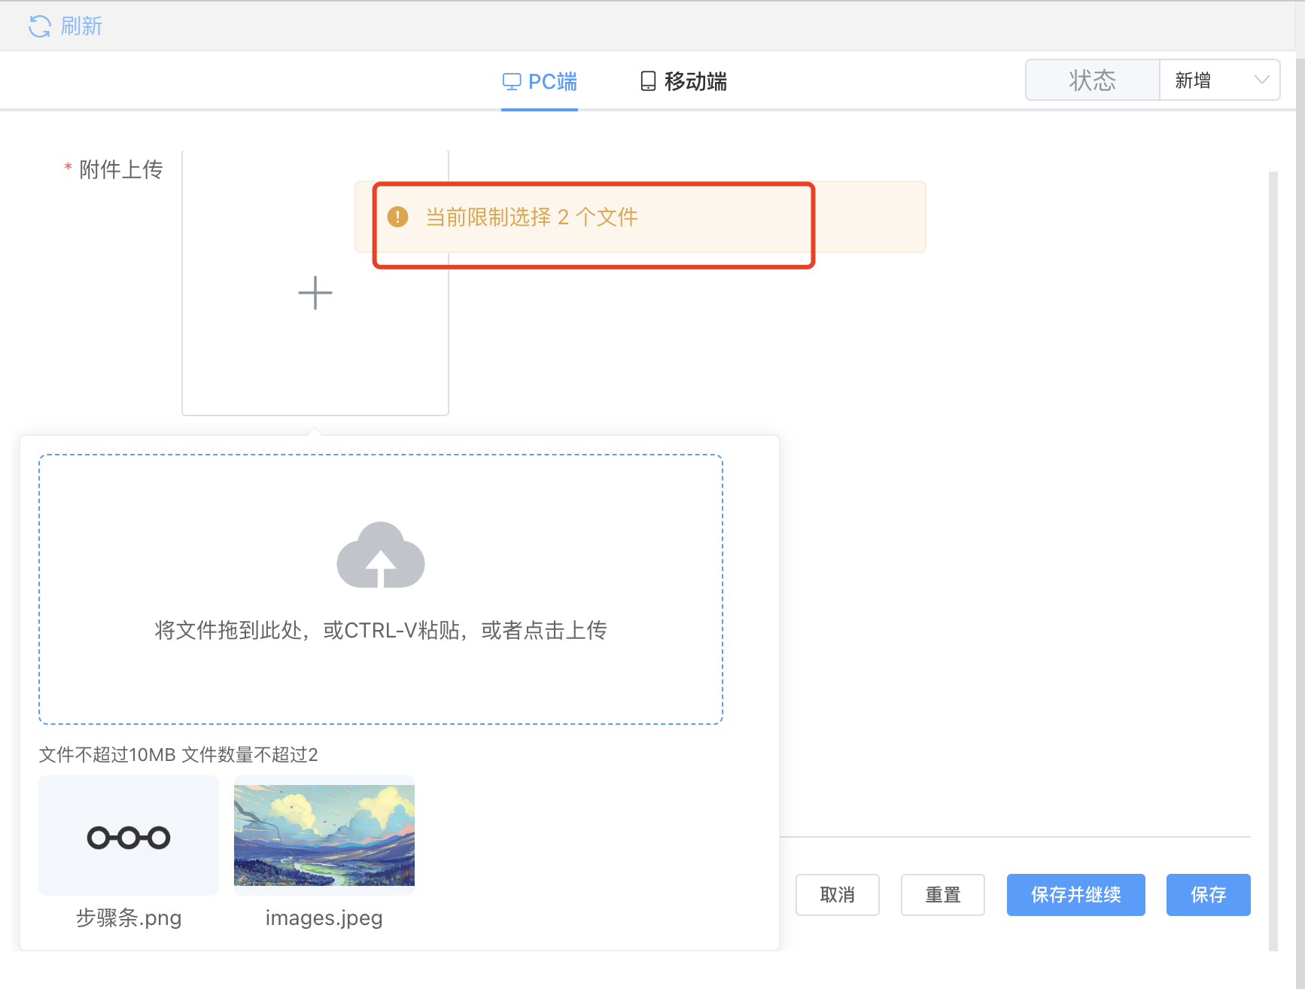Click the plus icon to add attachment
Image resolution: width=1305 pixels, height=989 pixels.
coord(315,293)
